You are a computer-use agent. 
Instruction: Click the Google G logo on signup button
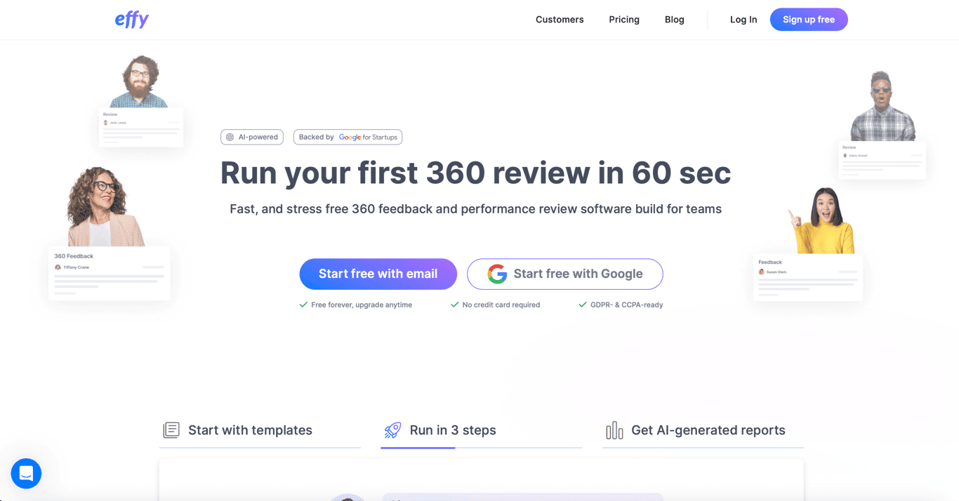pos(497,274)
